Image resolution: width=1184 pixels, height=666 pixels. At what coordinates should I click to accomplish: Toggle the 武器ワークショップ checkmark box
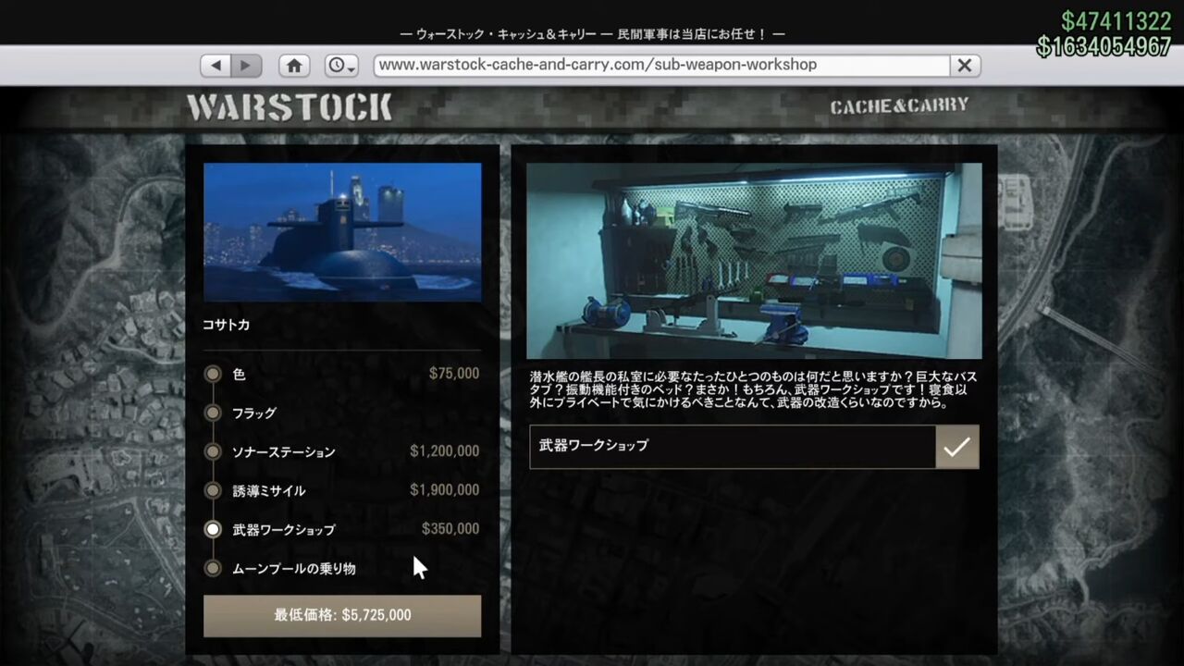957,447
